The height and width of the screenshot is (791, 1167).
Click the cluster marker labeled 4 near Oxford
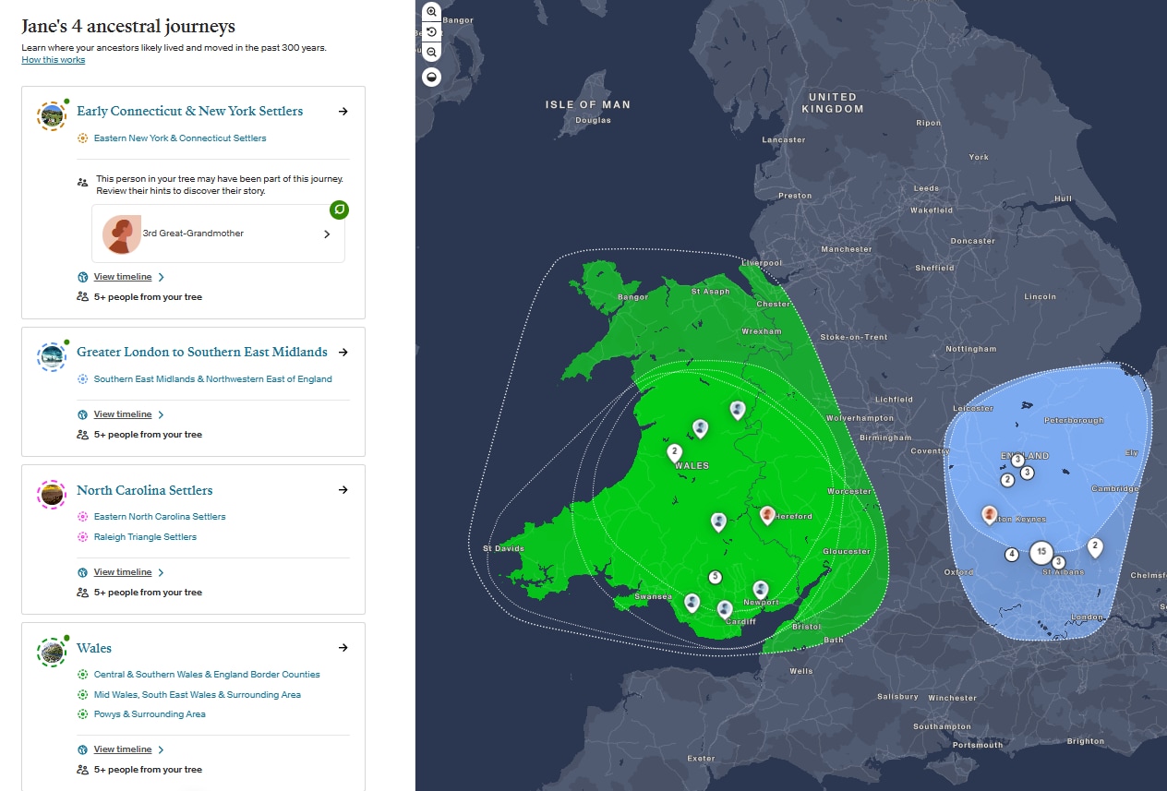[x=1012, y=555]
